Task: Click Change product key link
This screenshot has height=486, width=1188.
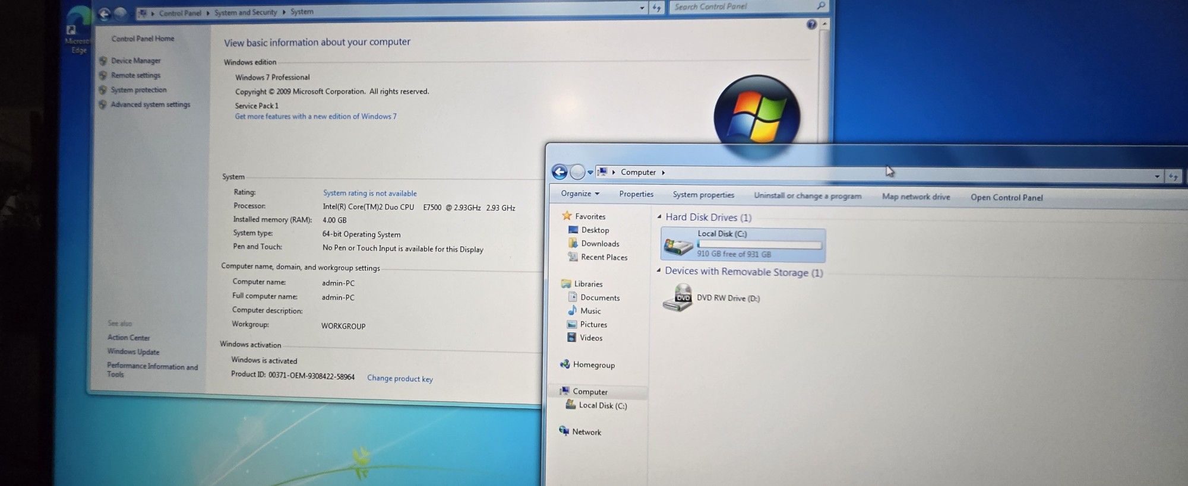Action: click(x=400, y=379)
